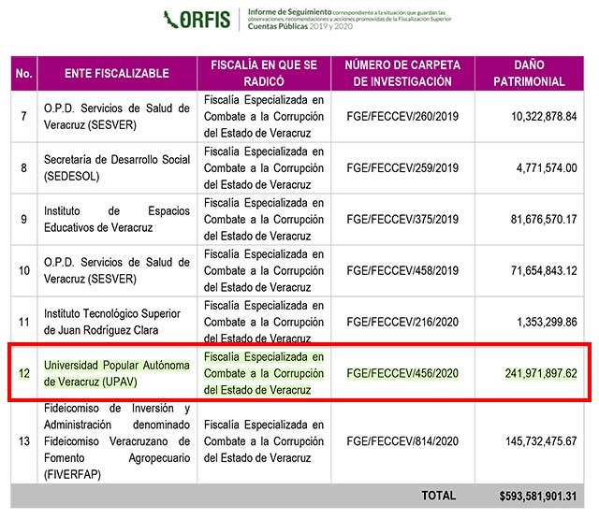
Task: Select the total amount $593,581,901.31
Action: (x=538, y=496)
